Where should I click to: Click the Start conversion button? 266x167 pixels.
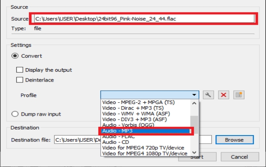coord(197,157)
